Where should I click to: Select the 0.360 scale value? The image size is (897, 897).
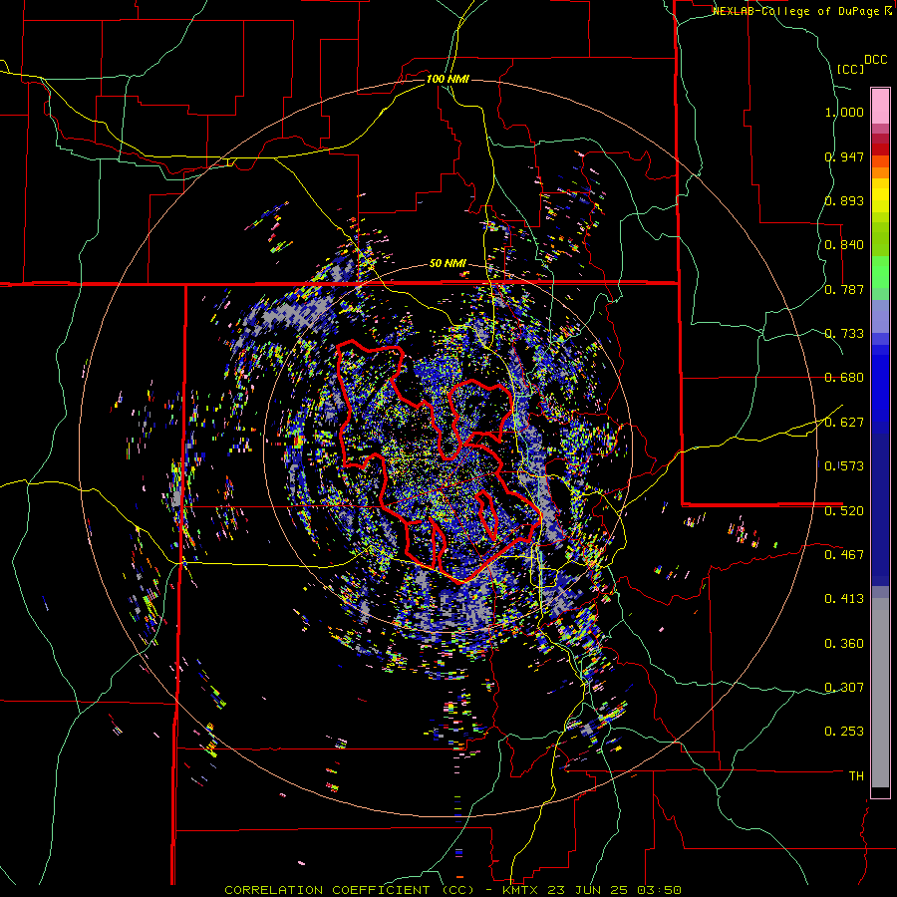pos(844,644)
